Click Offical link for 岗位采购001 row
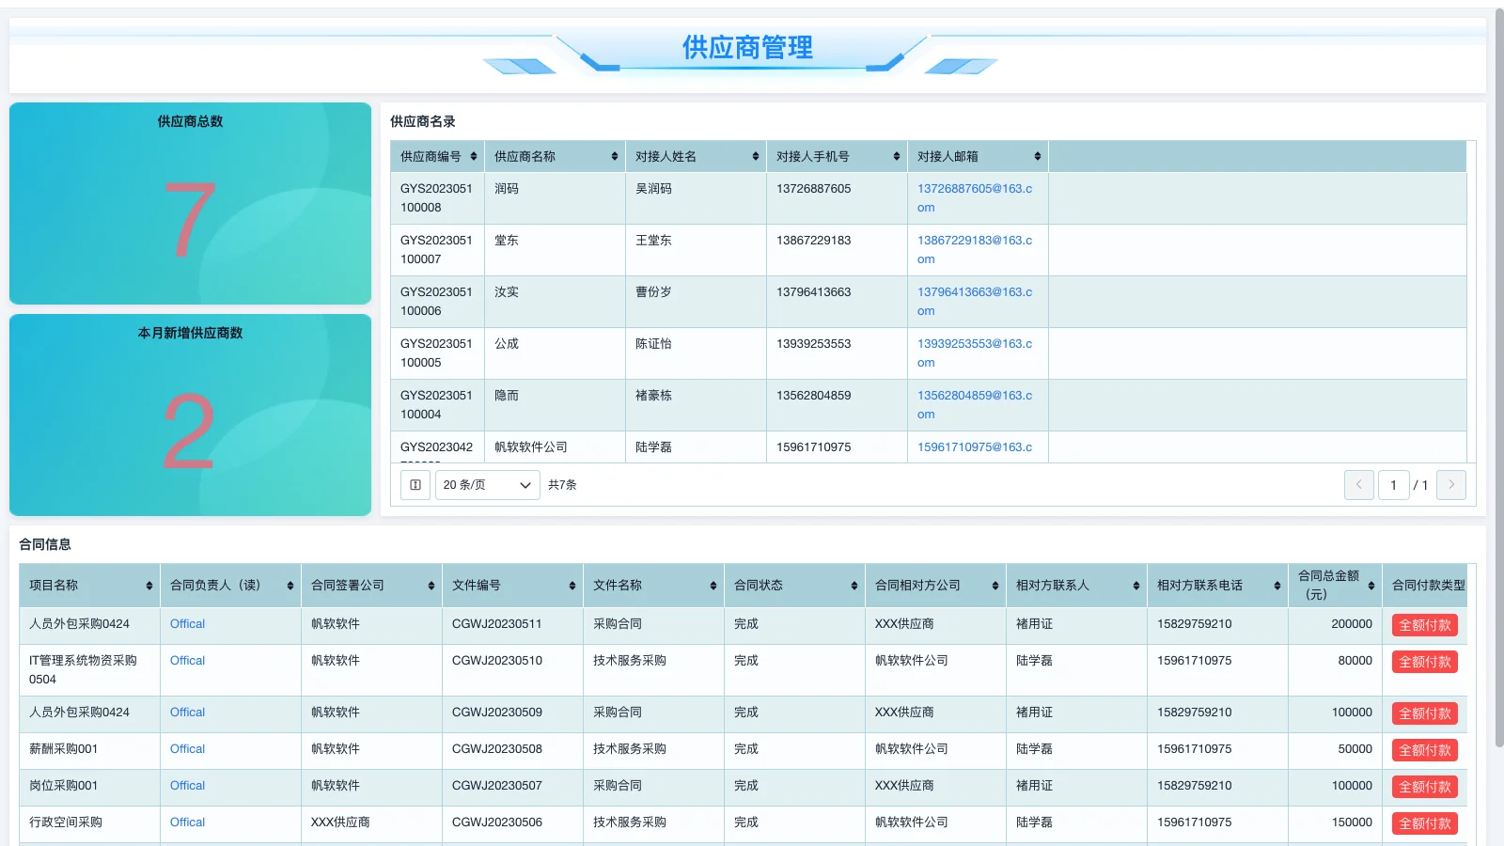 pos(187,786)
